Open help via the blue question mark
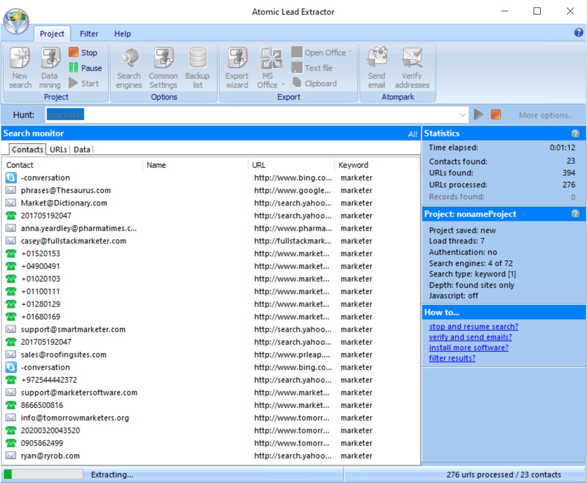587x483 pixels. click(x=579, y=32)
